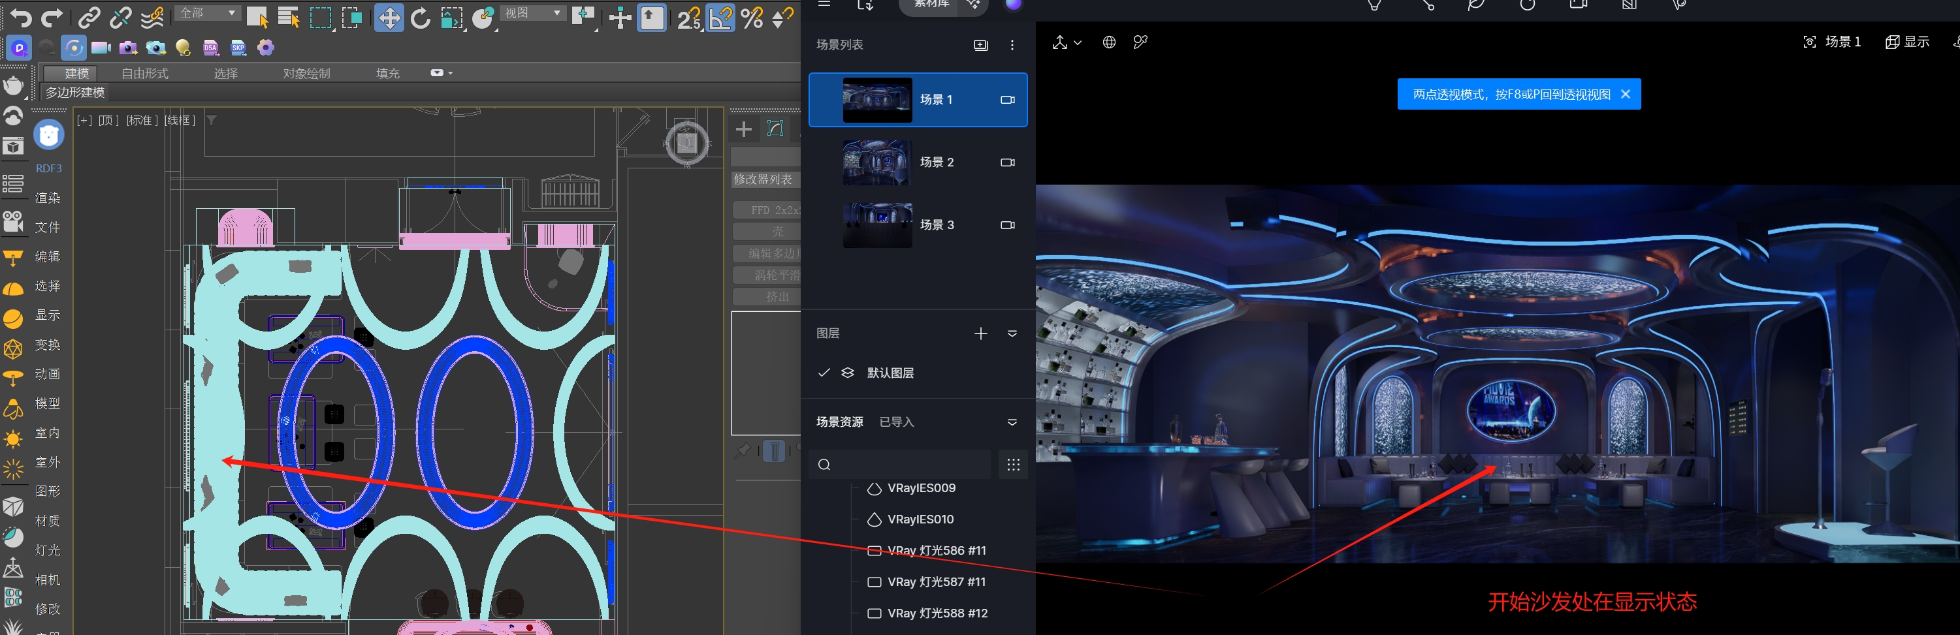Open the 视图 reference coordinate dropdown
Viewport: 1960px width, 635px height.
point(534,14)
